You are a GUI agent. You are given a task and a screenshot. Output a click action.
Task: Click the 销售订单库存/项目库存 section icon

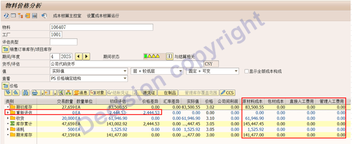6,49
